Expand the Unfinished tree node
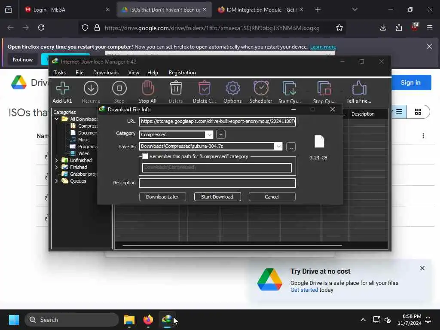Screen dimensions: 440x330 56,160
